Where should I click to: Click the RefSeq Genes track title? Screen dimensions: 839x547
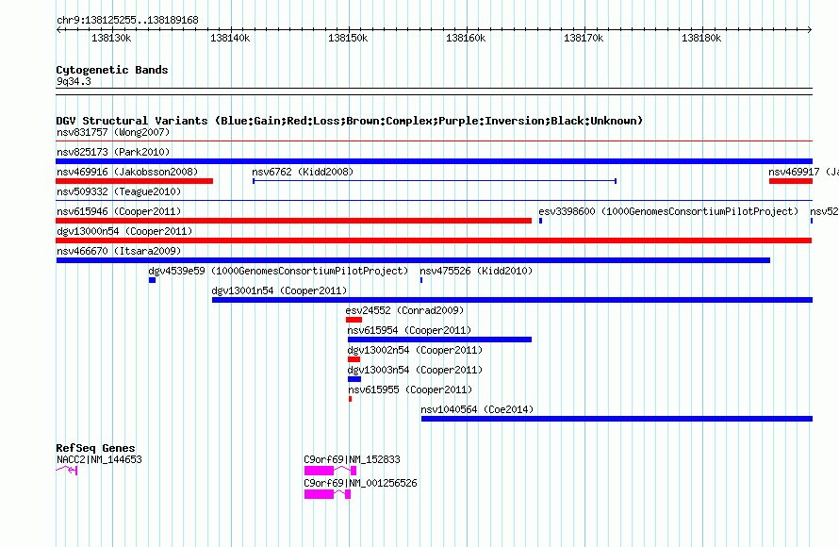coord(95,448)
